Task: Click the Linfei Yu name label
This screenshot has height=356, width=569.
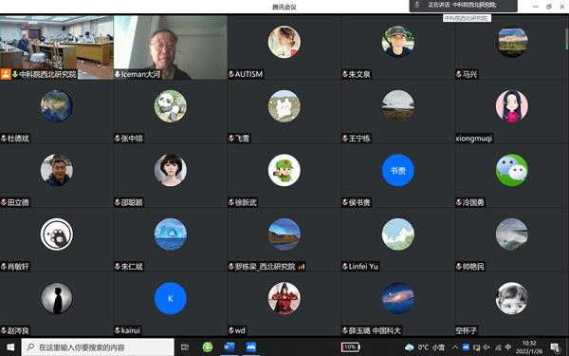Action: click(363, 266)
